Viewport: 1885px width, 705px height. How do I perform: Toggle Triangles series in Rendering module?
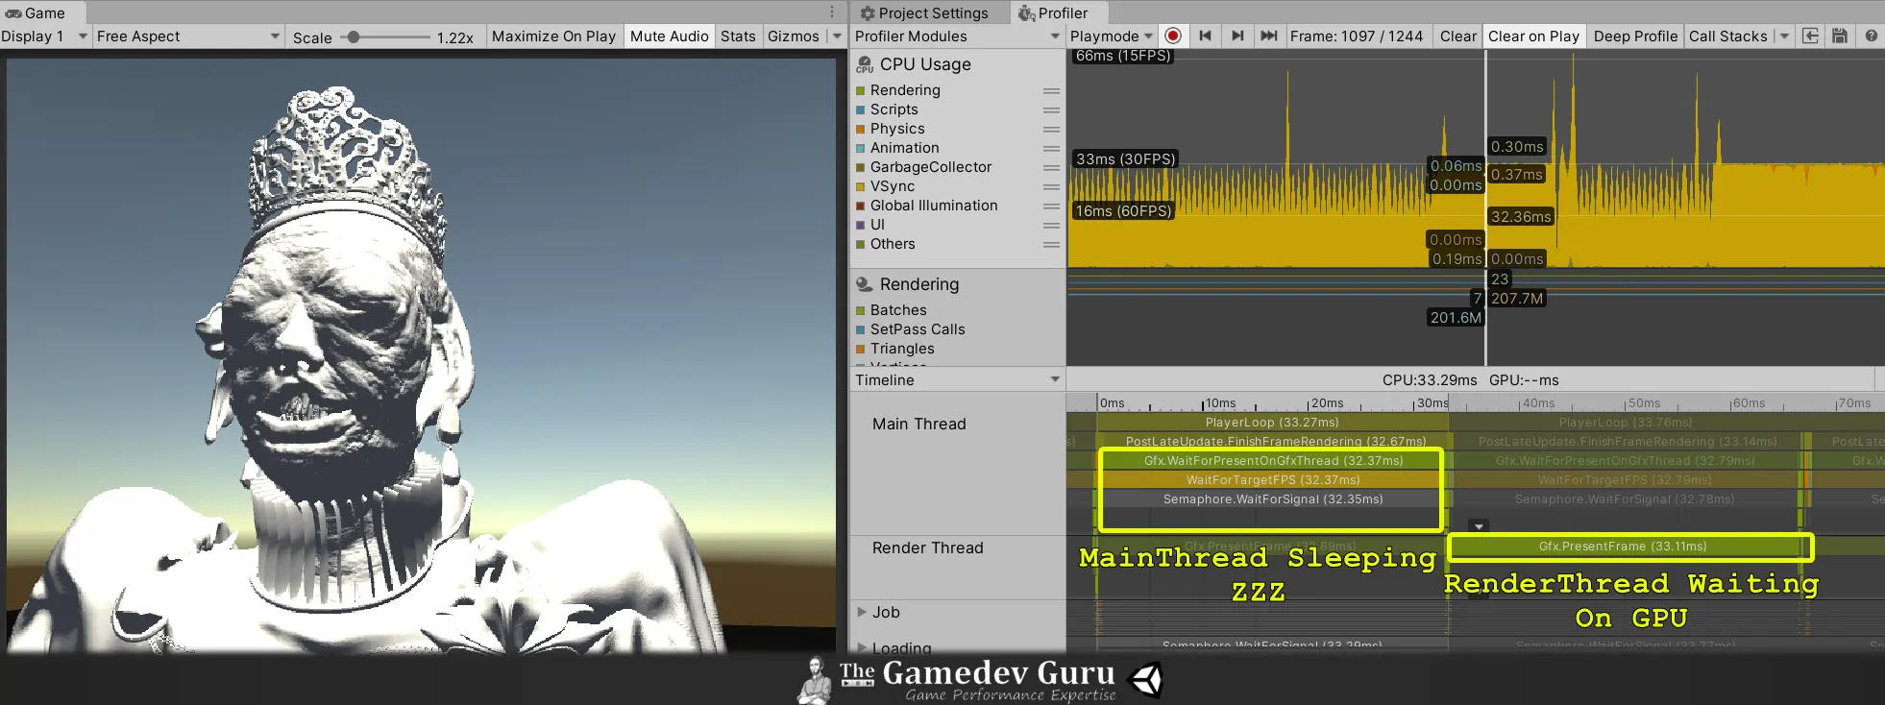pyautogui.click(x=861, y=349)
